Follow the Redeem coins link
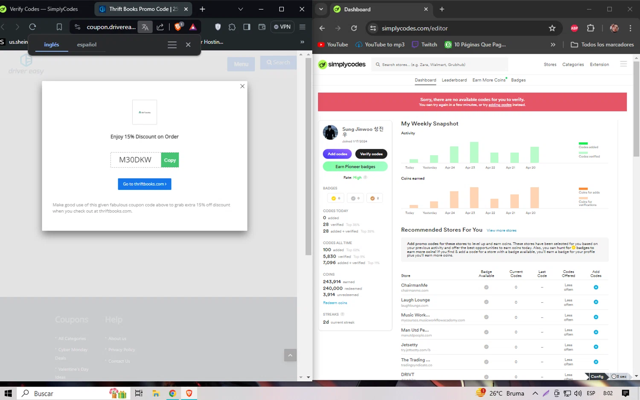This screenshot has width=640, height=400. pyautogui.click(x=335, y=303)
